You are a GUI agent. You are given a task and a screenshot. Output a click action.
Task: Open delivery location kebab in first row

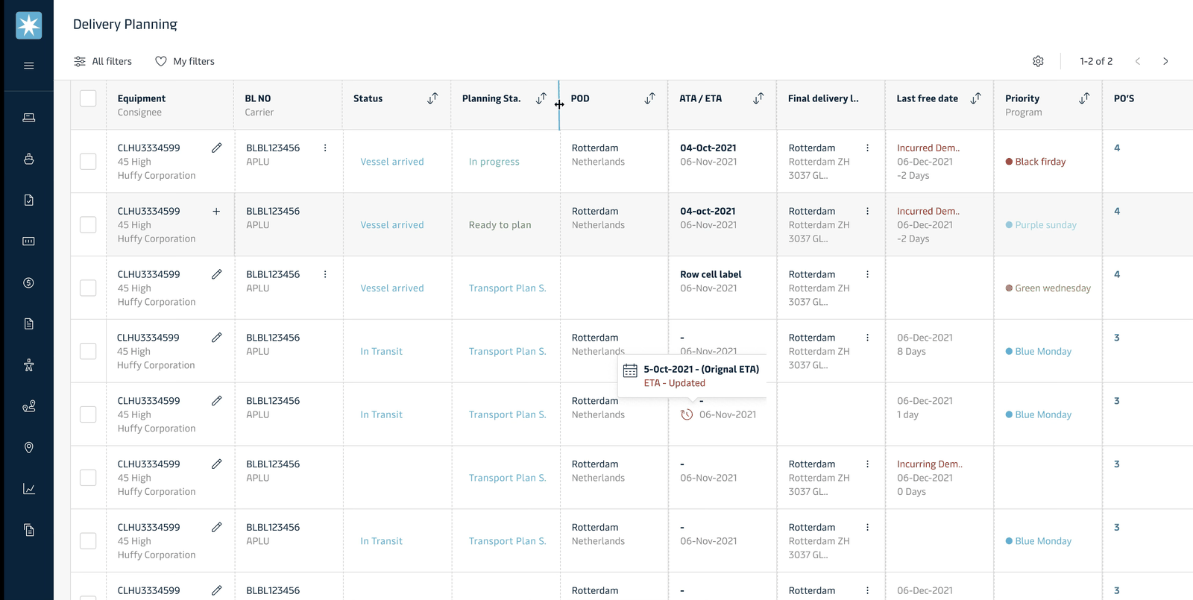click(867, 148)
